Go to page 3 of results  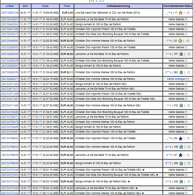pyautogui.click(x=100, y=1)
